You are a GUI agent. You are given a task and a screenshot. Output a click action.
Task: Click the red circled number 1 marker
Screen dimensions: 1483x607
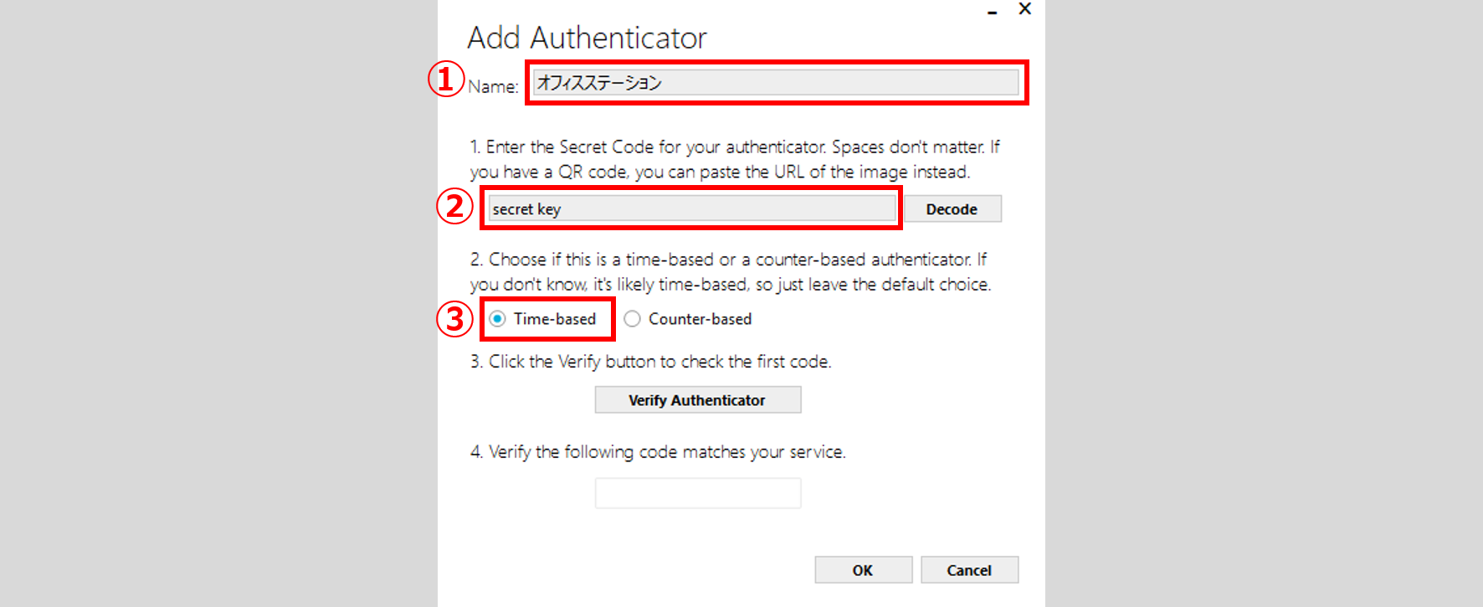coord(446,79)
